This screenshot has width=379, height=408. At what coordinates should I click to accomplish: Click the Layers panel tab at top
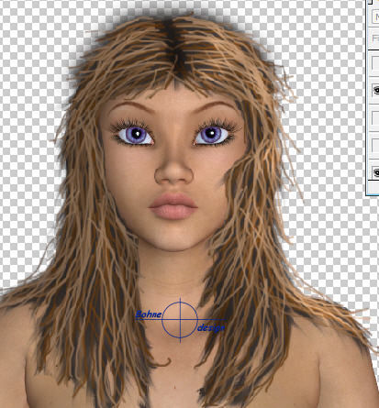(x=373, y=2)
